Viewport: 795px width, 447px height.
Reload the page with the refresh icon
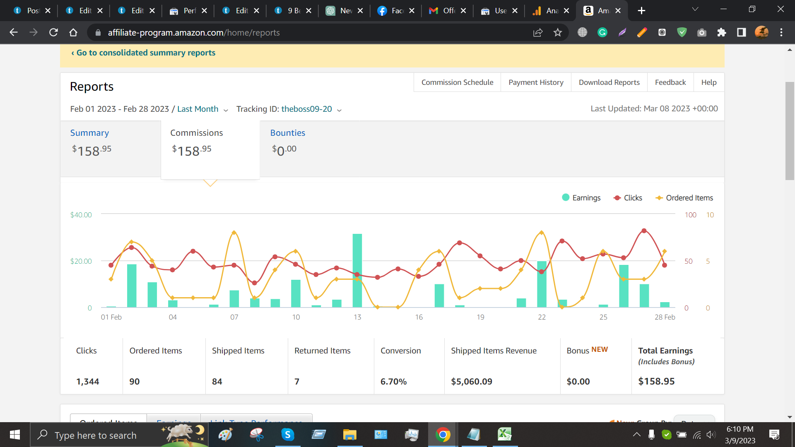pyautogui.click(x=53, y=32)
